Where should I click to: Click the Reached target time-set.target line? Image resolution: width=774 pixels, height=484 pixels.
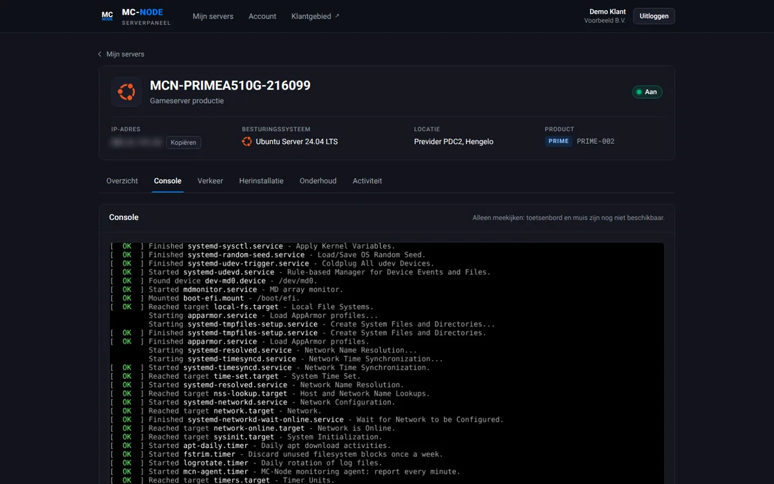(235, 376)
